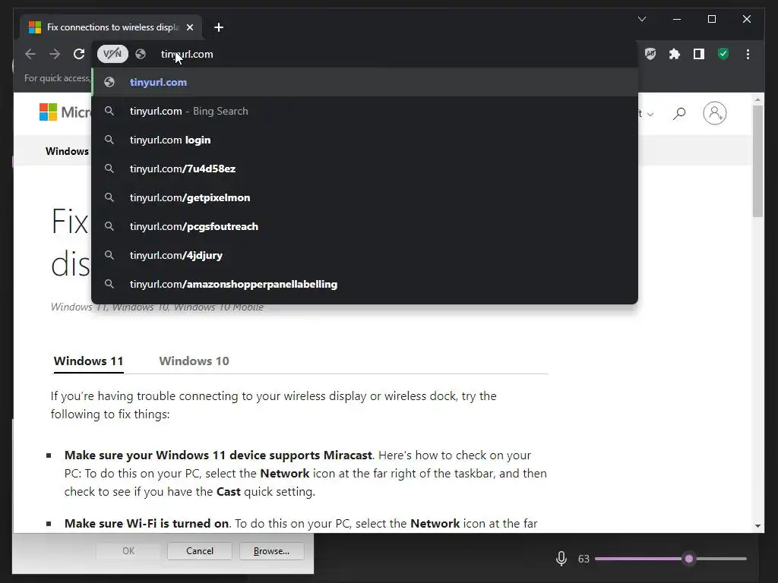This screenshot has width=778, height=583.
Task: Pick the tinyurl.com/getpixelmon suggestion
Action: click(x=365, y=197)
